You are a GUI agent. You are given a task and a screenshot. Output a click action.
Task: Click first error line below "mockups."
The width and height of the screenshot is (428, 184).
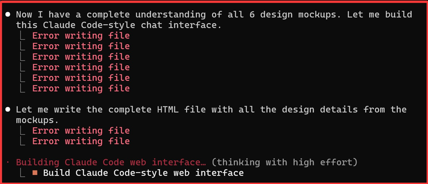[x=81, y=131]
